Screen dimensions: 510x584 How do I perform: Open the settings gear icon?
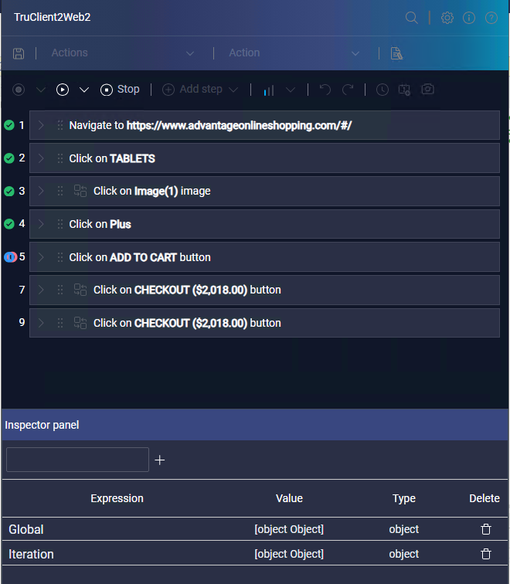pos(447,18)
